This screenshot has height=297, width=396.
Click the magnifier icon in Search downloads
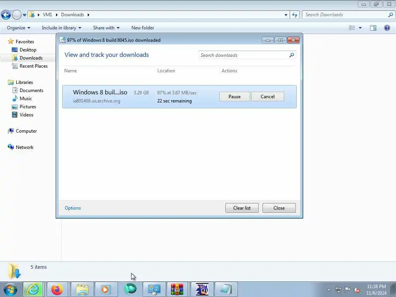(292, 55)
